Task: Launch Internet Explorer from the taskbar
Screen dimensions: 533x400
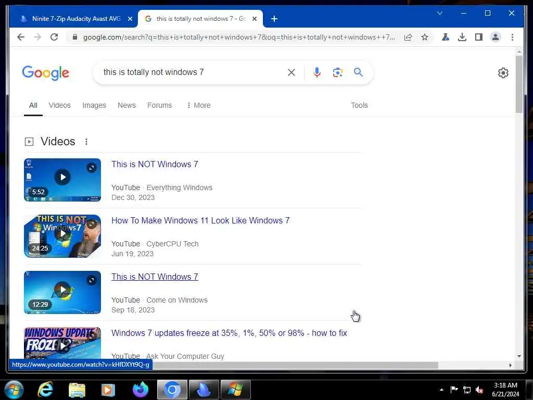Action: pos(46,390)
